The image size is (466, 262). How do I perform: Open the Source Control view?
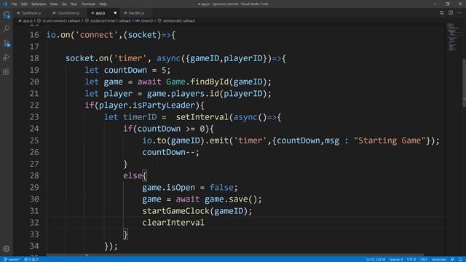point(7,43)
